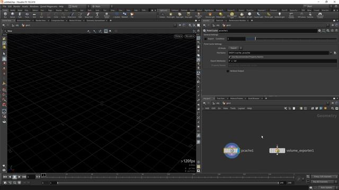
Task: Open the Build desktop dropdown
Action: pyautogui.click(x=79, y=6)
